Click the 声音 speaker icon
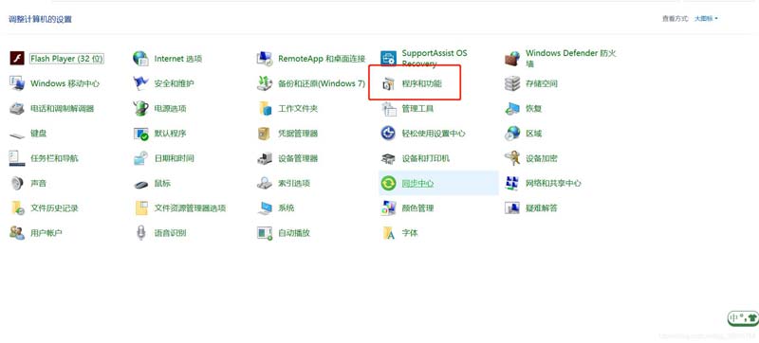 17,183
